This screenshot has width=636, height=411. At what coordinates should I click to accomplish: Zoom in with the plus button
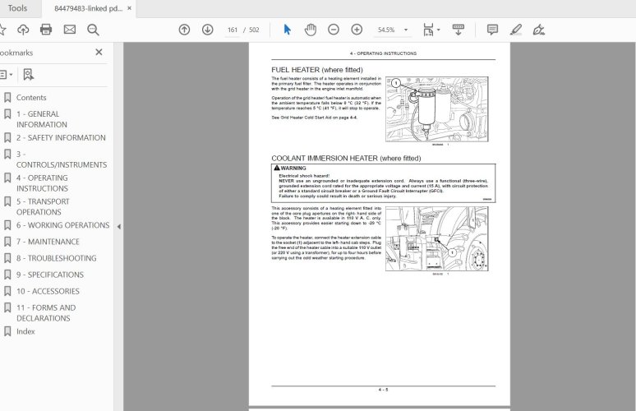(x=357, y=30)
